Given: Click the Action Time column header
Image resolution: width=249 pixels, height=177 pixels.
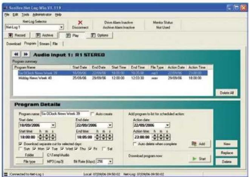Looking at the screenshot, I should click(x=197, y=67).
